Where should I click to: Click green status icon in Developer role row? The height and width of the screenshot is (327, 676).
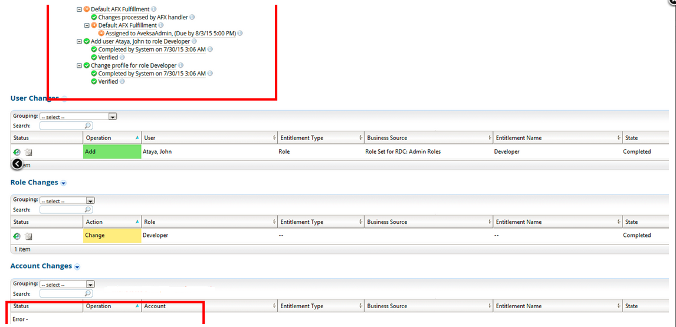17,236
